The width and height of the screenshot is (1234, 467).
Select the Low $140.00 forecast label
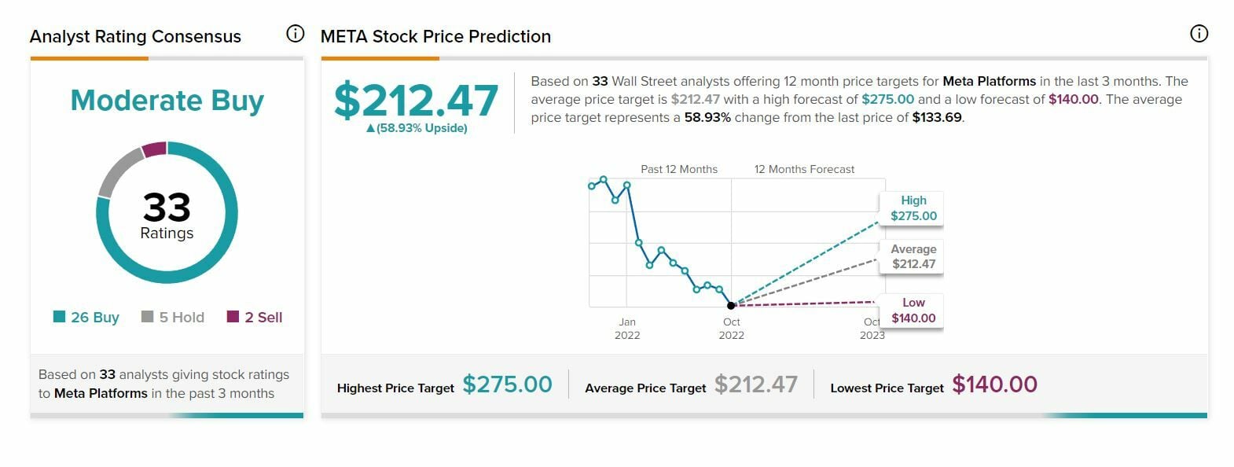(x=913, y=311)
